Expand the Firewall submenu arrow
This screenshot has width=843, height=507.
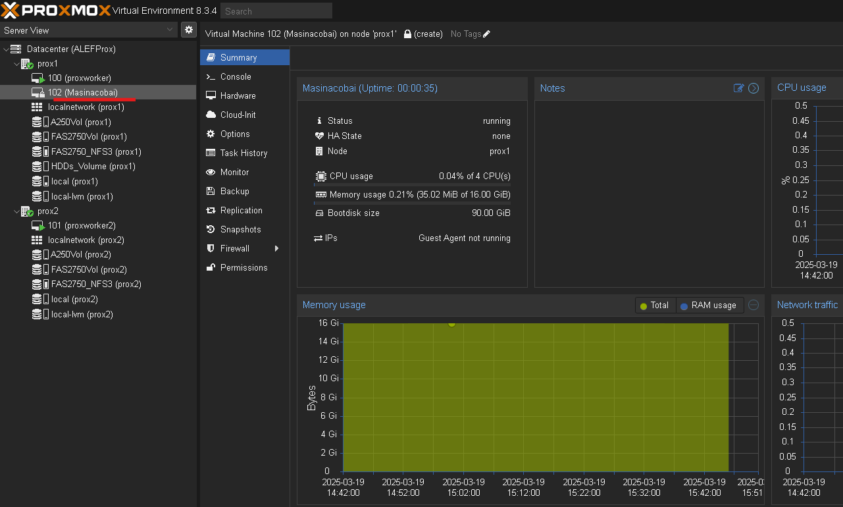click(x=277, y=248)
